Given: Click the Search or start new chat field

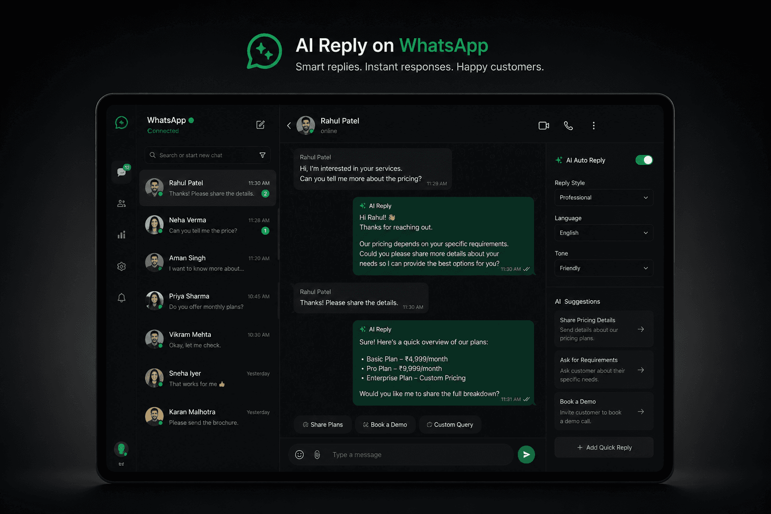Looking at the screenshot, I should coord(207,155).
